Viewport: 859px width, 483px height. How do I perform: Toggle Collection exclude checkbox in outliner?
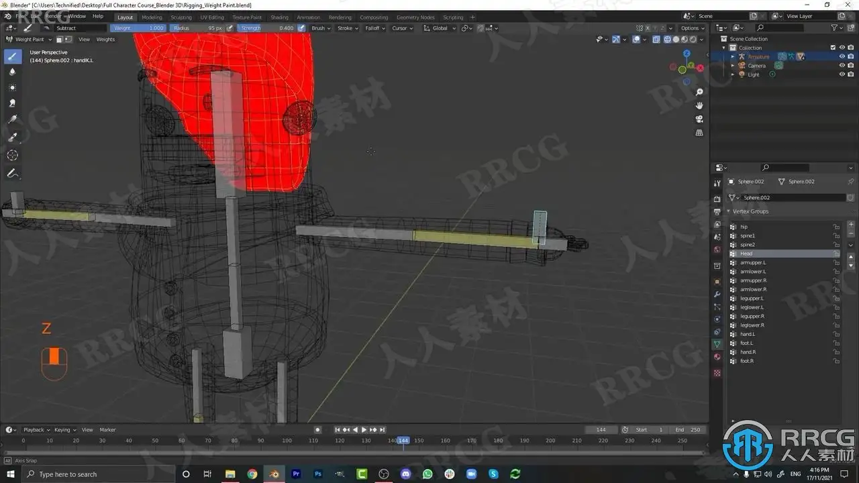833,48
